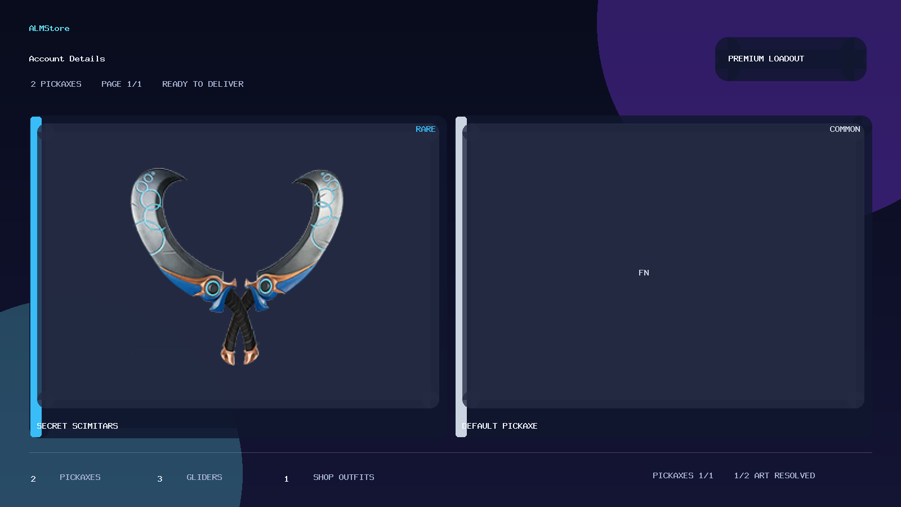Select the PREMIUM LOADOUT badge
The image size is (901, 507).
tap(791, 59)
